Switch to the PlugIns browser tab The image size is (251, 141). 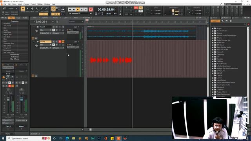click(226, 18)
